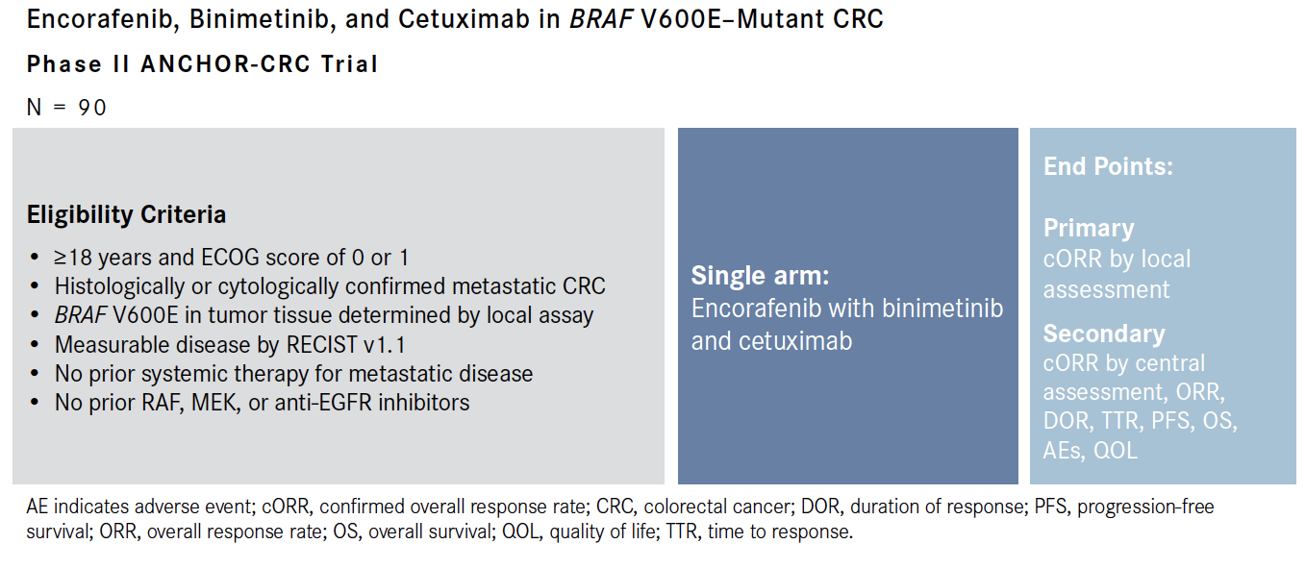Select the Secondary endpoint heading

[1104, 334]
